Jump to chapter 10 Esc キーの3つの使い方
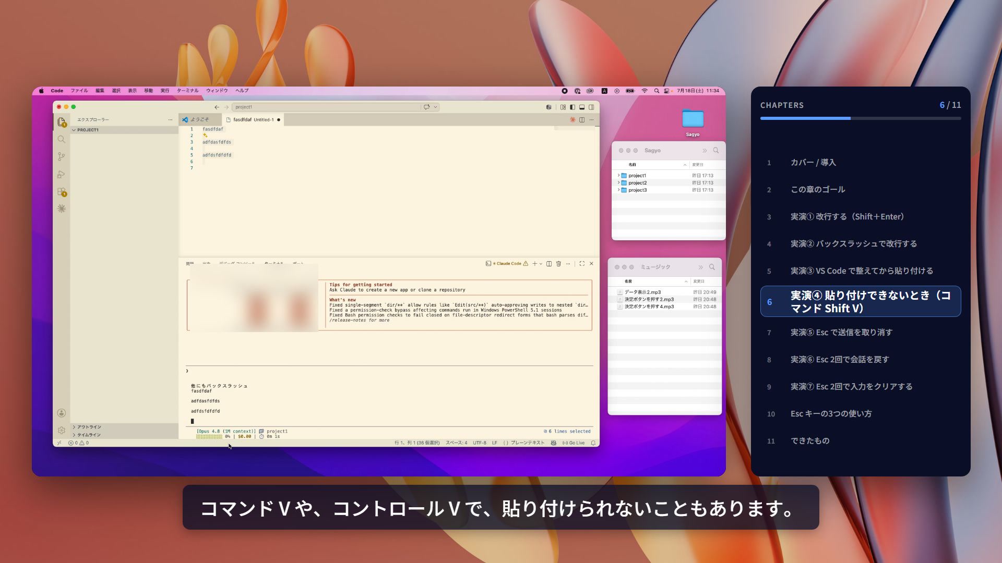Image resolution: width=1002 pixels, height=563 pixels. 861,414
